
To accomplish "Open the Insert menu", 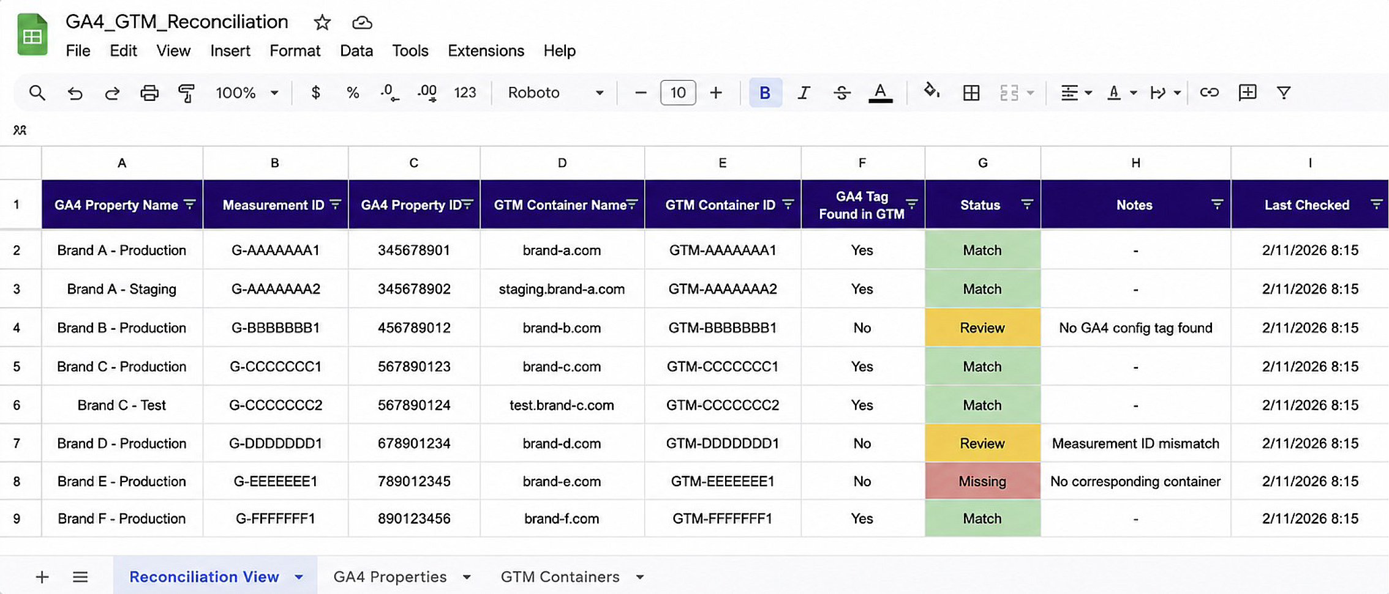I will [230, 51].
